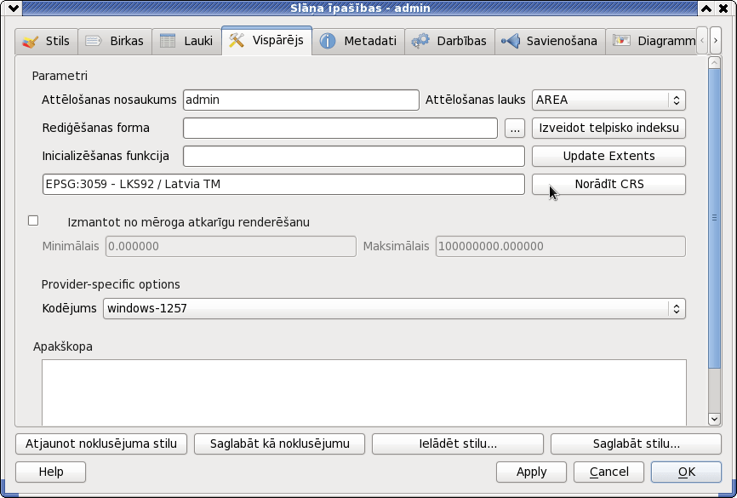The height and width of the screenshot is (498, 737).
Task: Enable scale dependent rendering checkbox
Action: 33,221
